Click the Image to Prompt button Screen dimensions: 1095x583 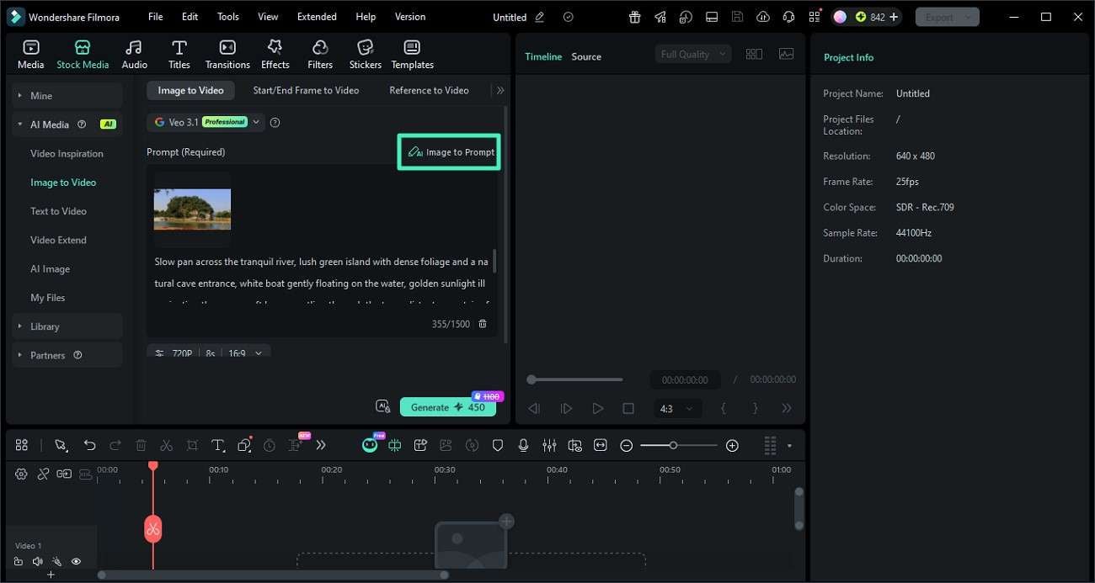pos(448,151)
